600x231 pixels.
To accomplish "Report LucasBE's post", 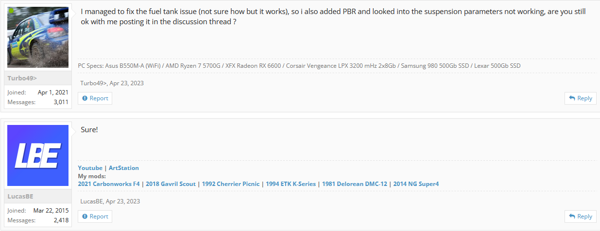I will pyautogui.click(x=95, y=216).
